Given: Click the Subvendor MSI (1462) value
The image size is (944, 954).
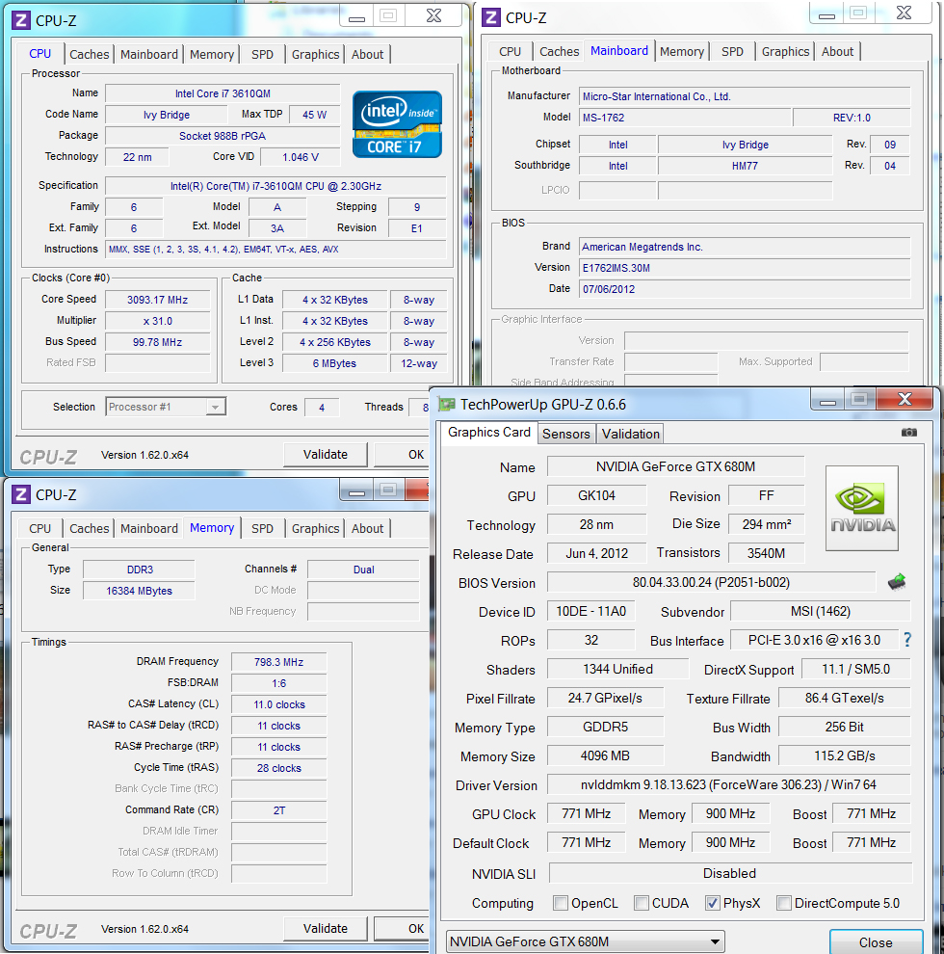Looking at the screenshot, I should point(820,611).
